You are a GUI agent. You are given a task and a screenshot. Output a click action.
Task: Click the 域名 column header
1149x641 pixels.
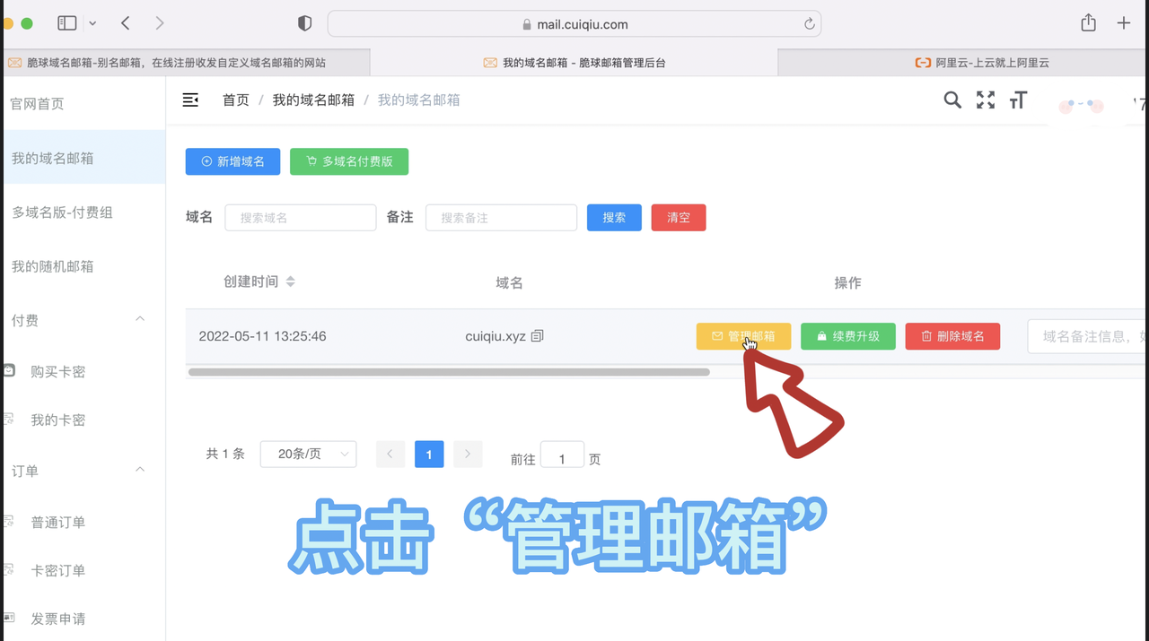coord(509,282)
